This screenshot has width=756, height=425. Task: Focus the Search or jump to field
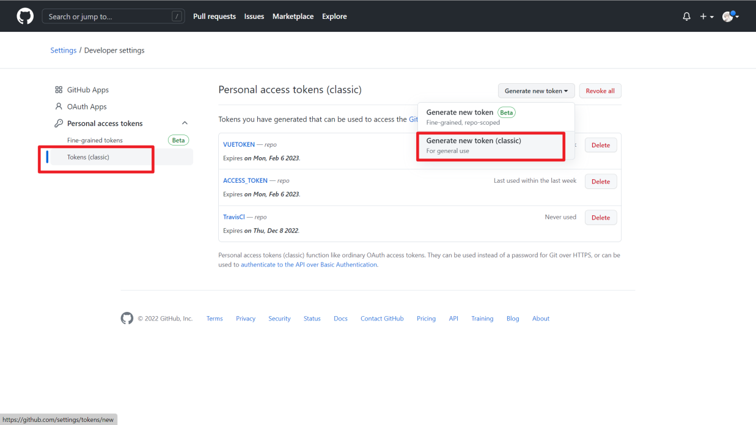pyautogui.click(x=113, y=17)
